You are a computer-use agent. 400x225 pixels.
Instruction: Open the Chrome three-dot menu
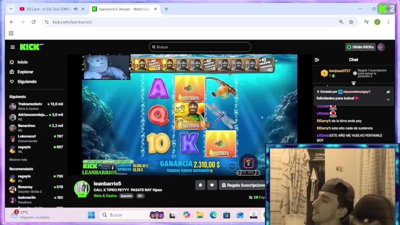click(x=388, y=22)
